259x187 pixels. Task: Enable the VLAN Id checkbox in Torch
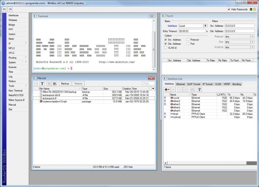pos(165,48)
